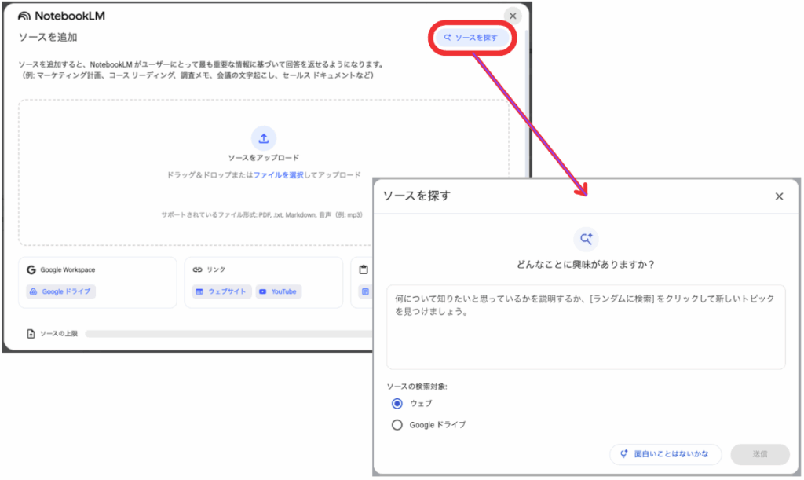Click the ファイルを選択 link
This screenshot has height=480, width=804.
coord(278,175)
